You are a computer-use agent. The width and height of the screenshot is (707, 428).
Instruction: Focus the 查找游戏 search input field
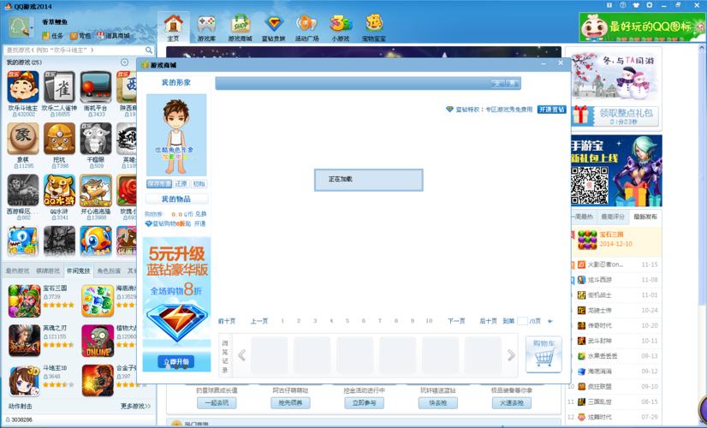click(74, 50)
